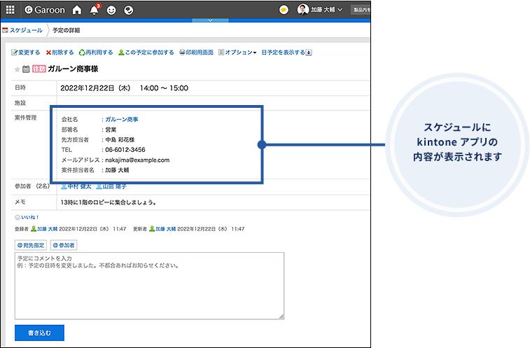This screenshot has height=348, width=530.
Task: Click the Garoon logo
Action: (45, 10)
